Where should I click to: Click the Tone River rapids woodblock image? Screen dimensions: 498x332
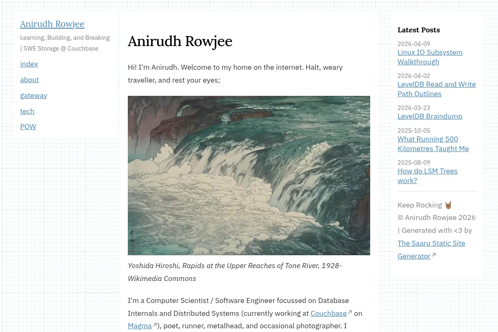point(249,176)
